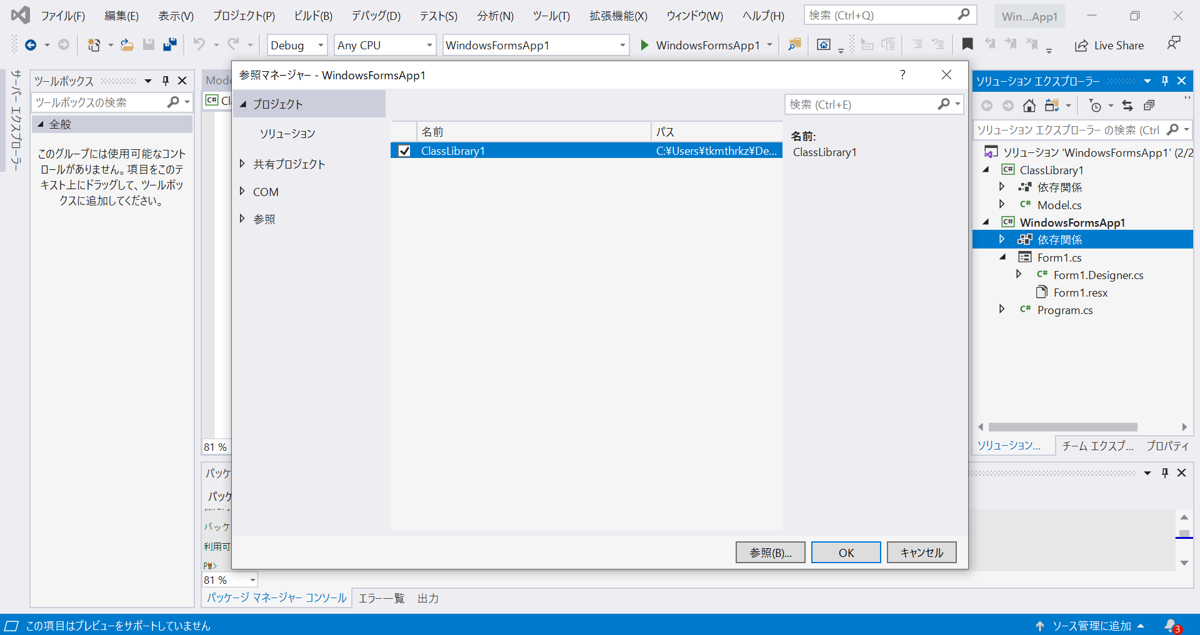Viewport: 1200px width, 635px height.
Task: Select the Save All icon
Action: [x=169, y=44]
